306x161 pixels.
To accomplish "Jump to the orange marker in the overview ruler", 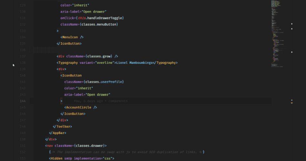I will pos(292,103).
